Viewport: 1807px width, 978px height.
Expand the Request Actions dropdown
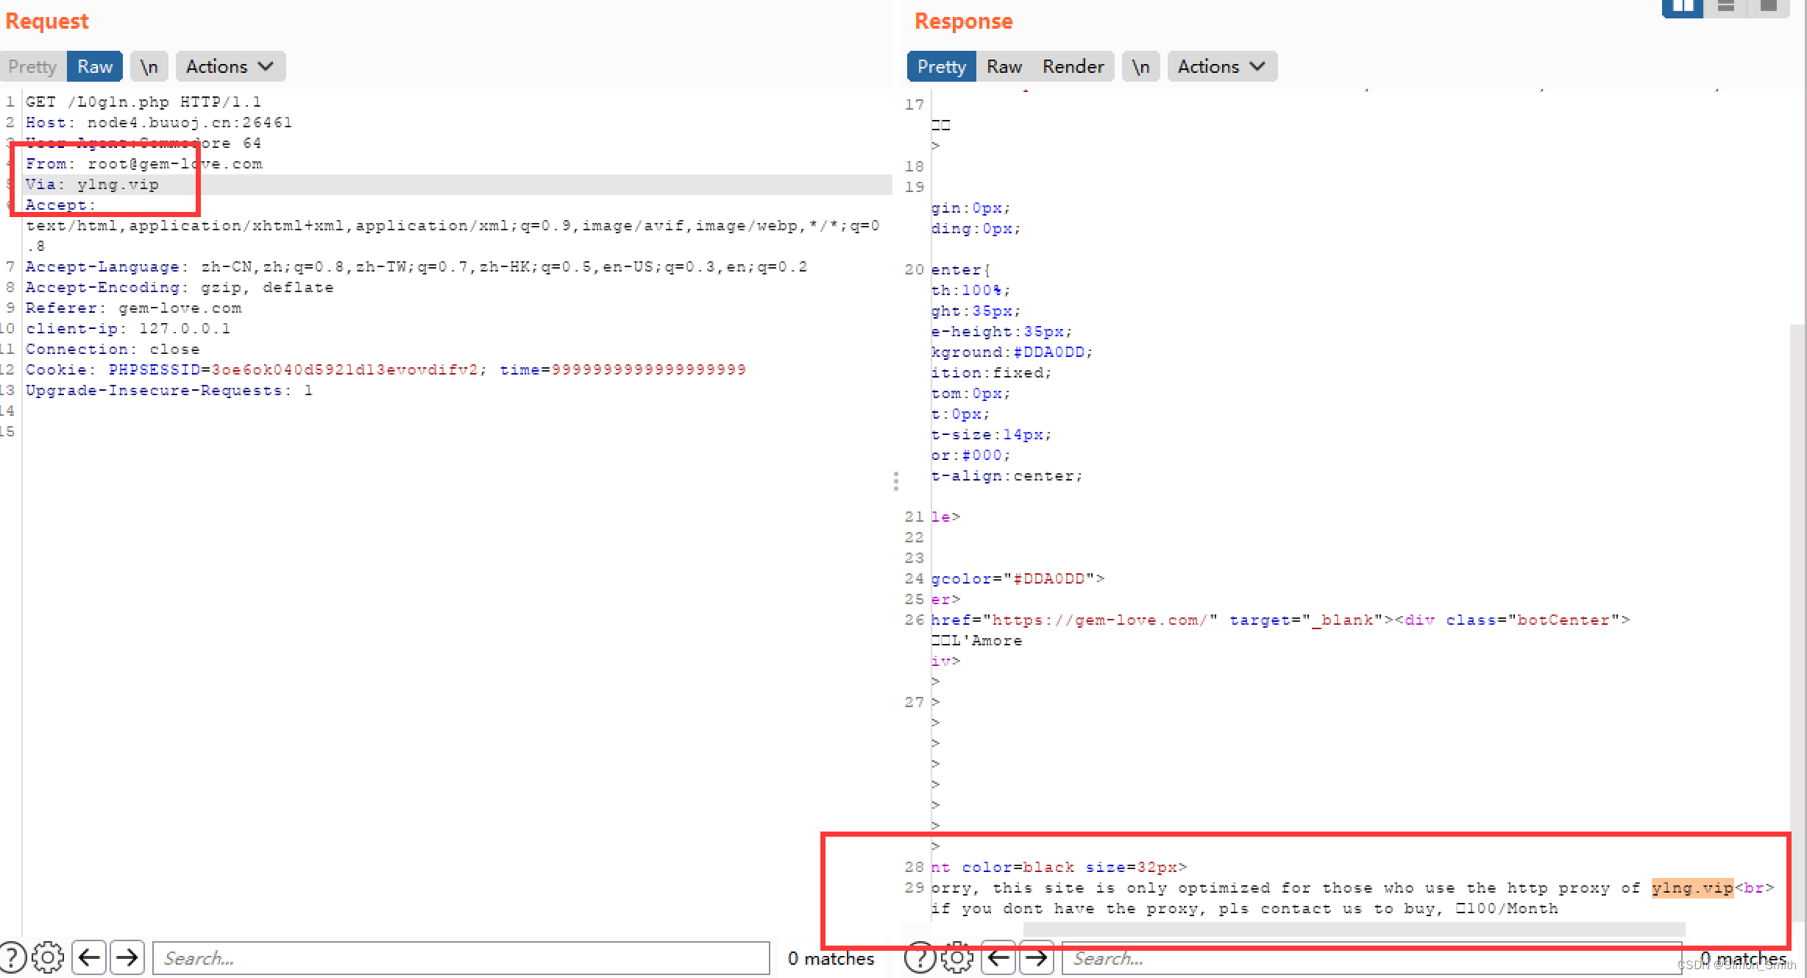230,66
